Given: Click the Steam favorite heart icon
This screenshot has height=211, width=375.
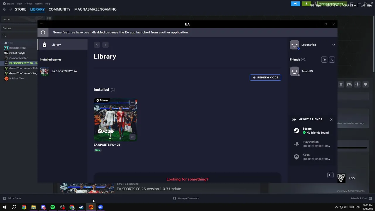Looking at the screenshot, I should coord(366,84).
